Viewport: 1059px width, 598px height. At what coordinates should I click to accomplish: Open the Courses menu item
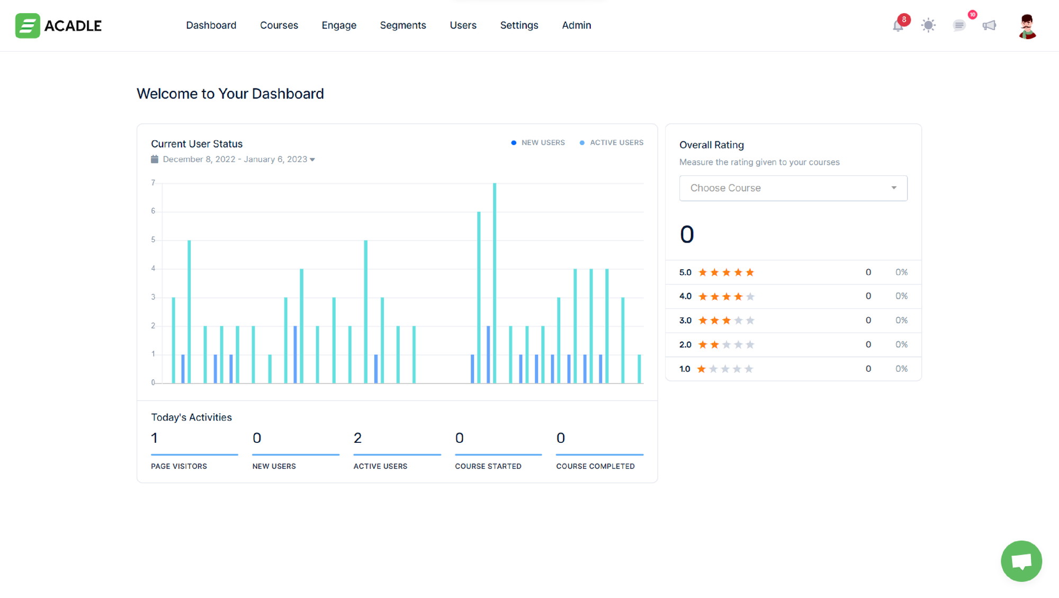279,25
